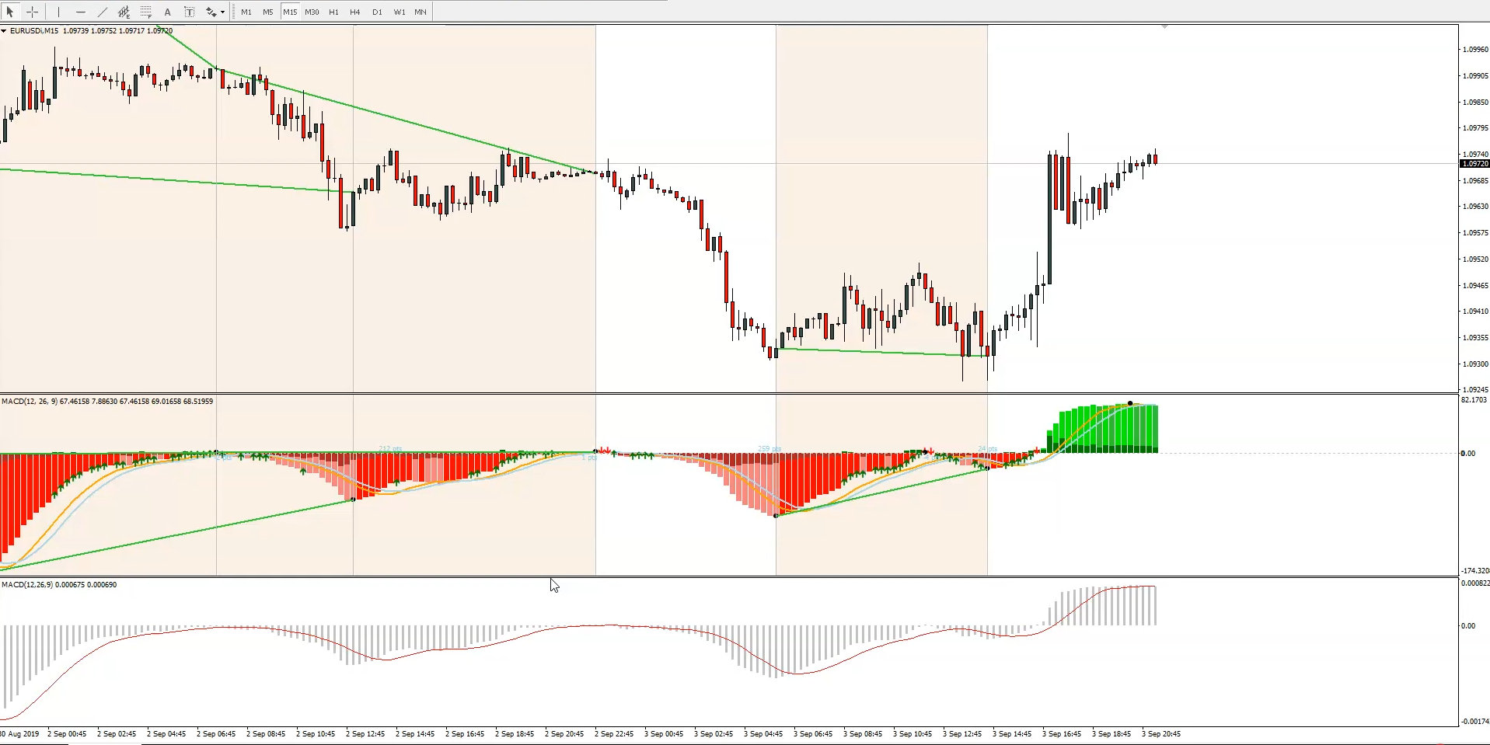Choose the Fibonacci retracement tool
Viewport: 1490px width, 745px height.
pos(145,12)
